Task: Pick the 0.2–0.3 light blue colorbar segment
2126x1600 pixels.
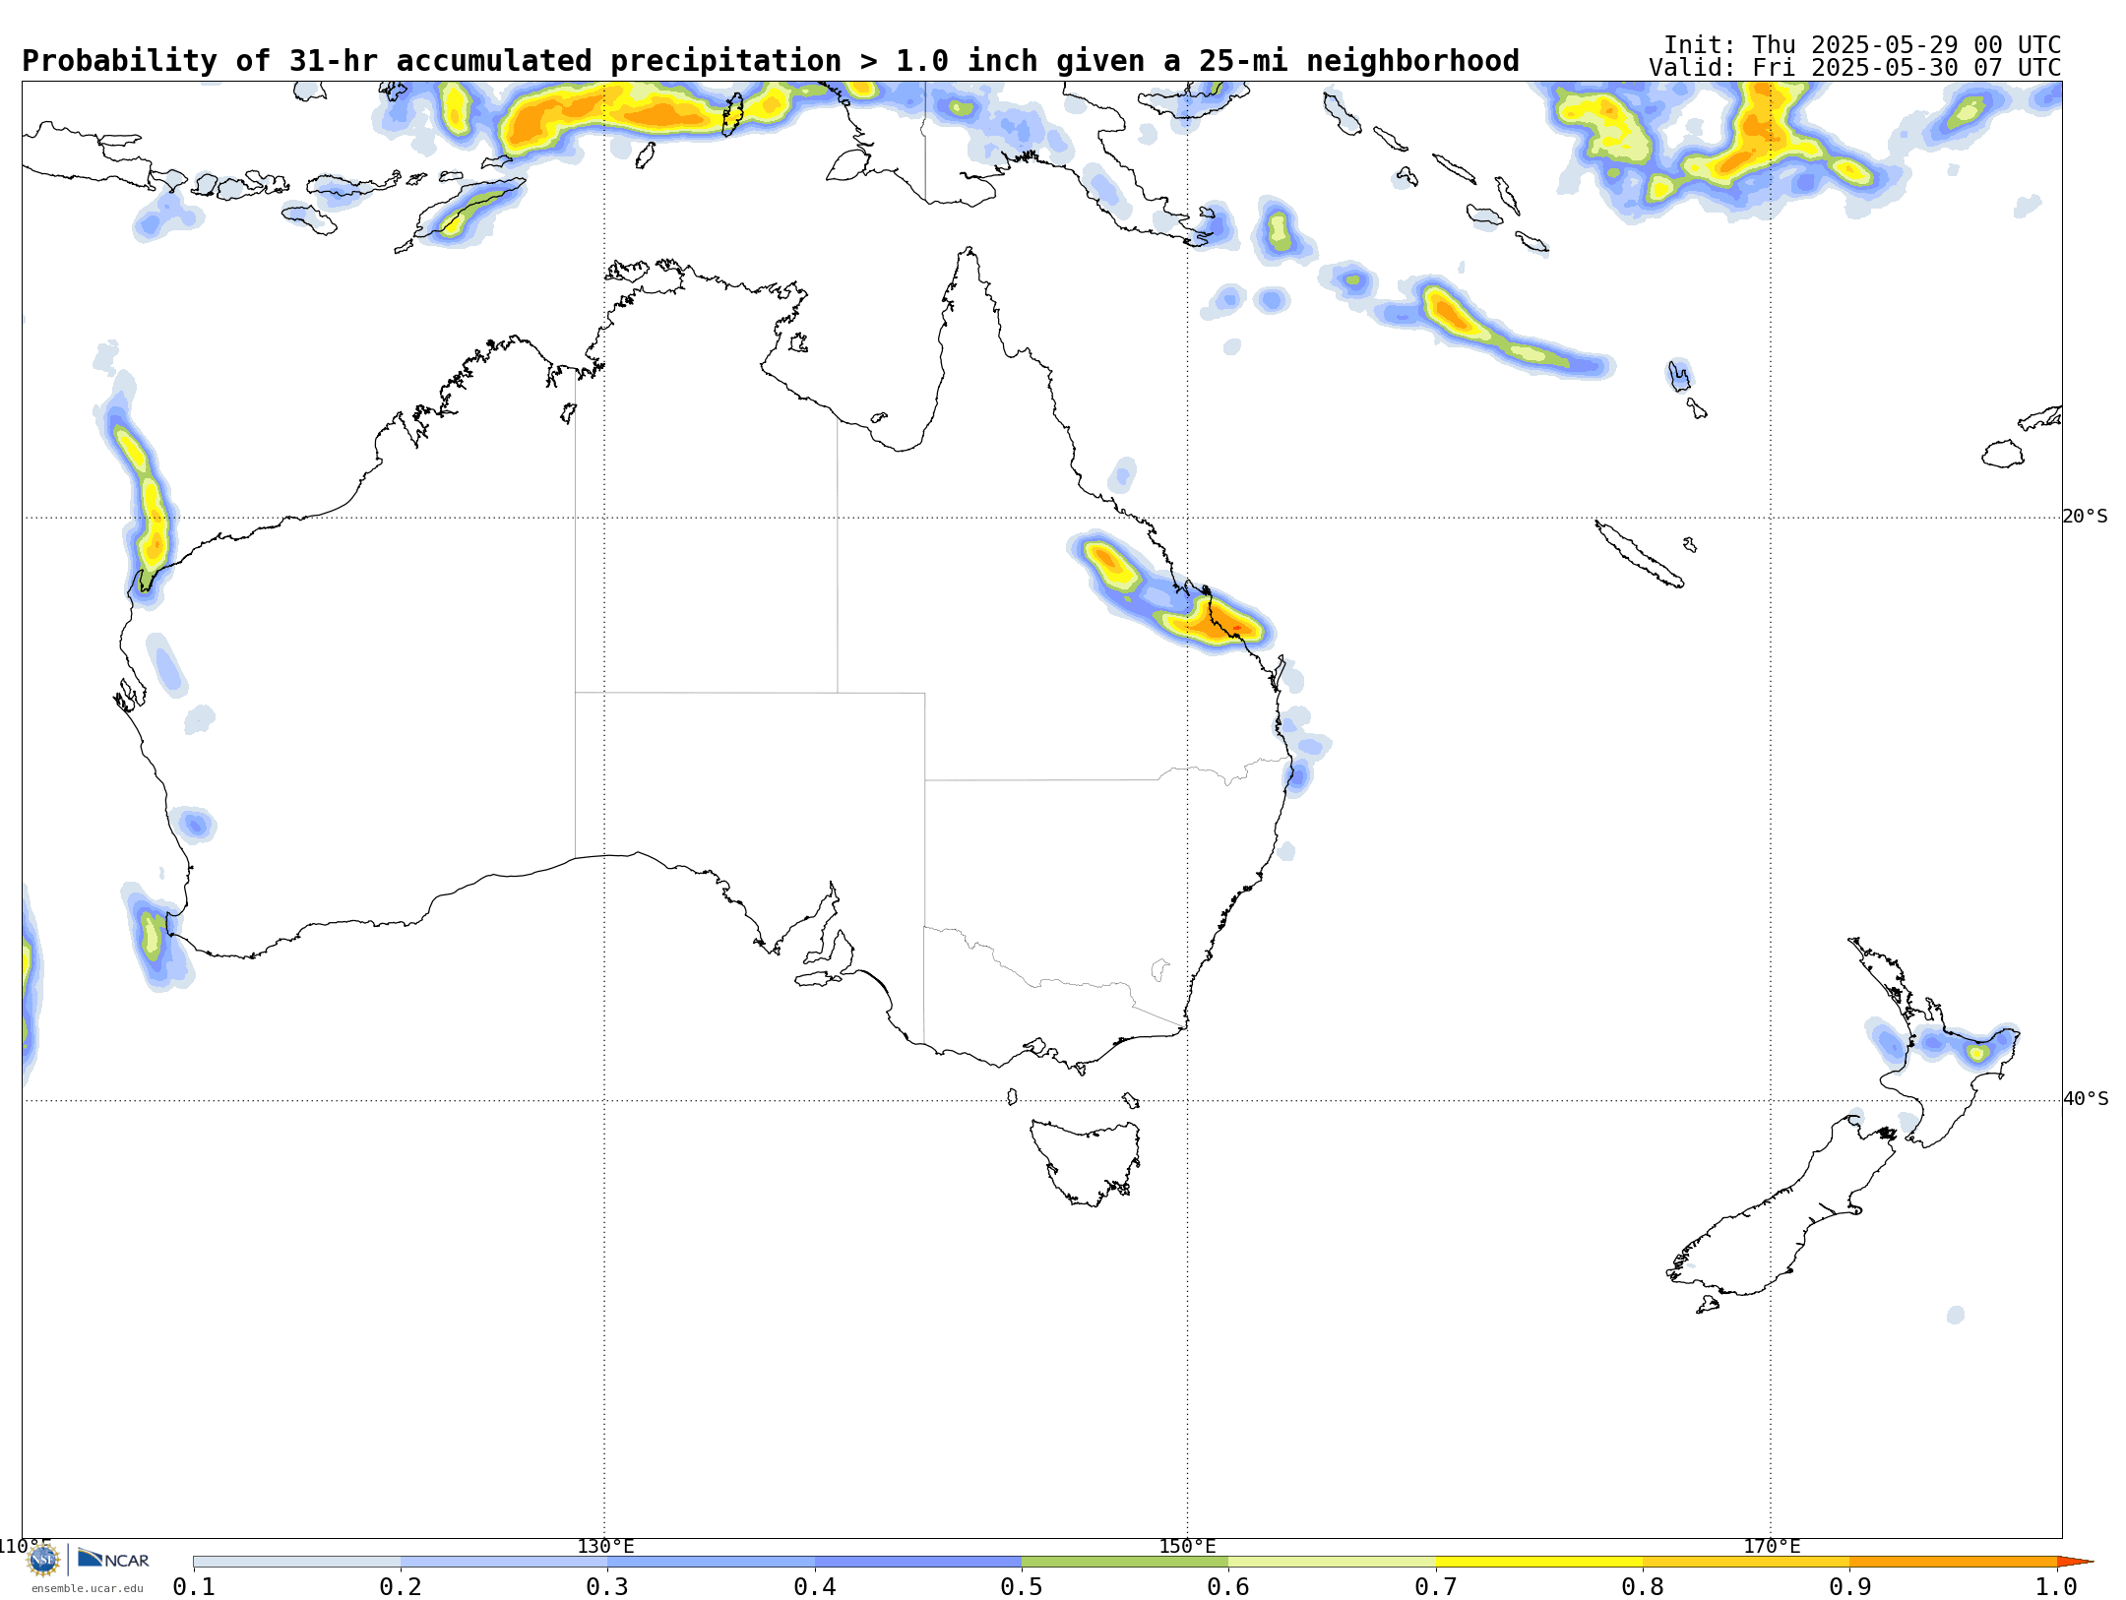Action: point(504,1562)
